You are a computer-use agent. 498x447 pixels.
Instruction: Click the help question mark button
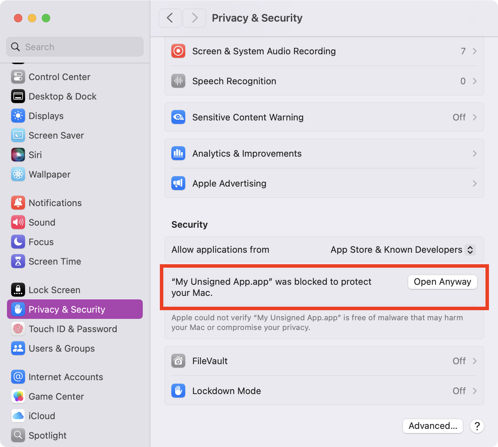[477, 426]
